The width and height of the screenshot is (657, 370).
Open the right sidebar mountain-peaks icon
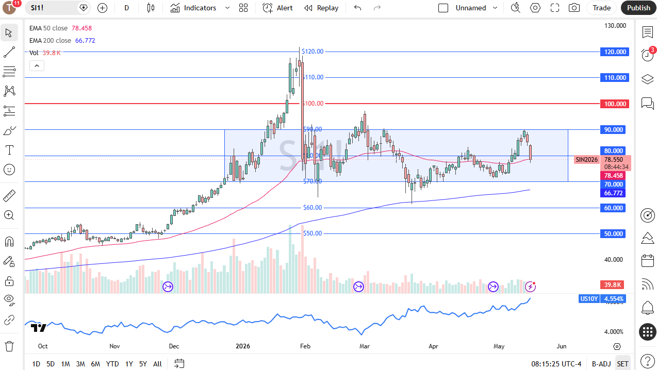coord(647,238)
